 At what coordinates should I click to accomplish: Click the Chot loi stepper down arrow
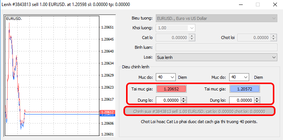pos(274,39)
